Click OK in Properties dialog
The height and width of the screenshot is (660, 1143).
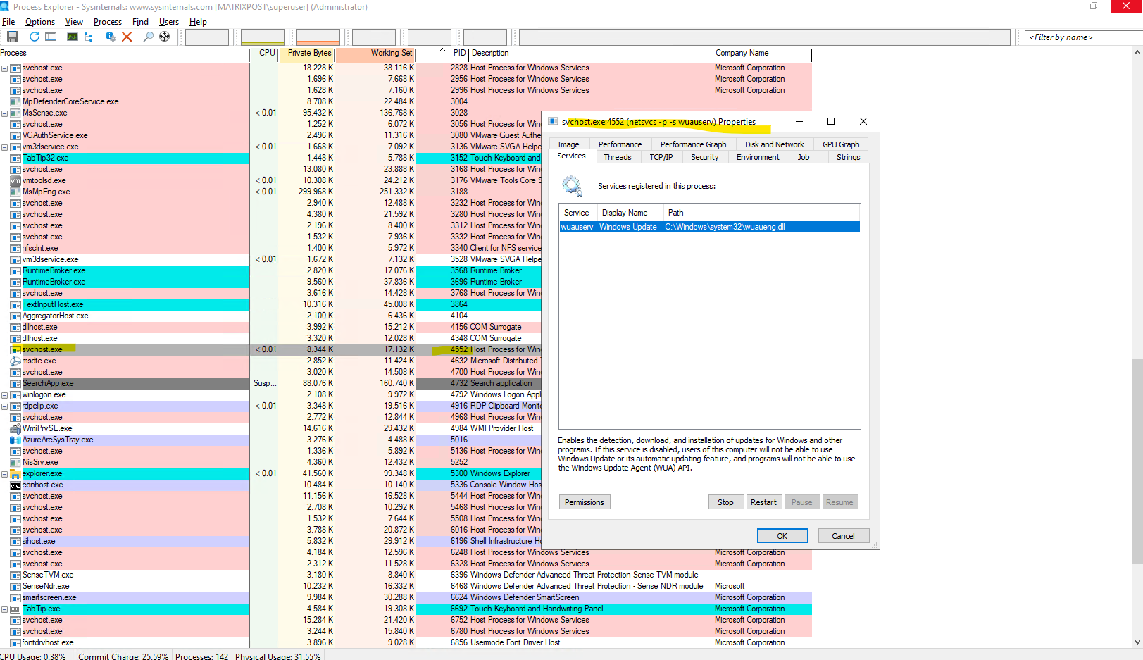click(x=782, y=536)
